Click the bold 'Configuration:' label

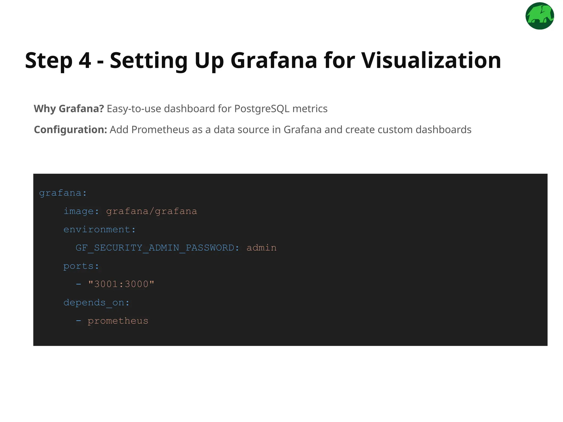tap(70, 130)
